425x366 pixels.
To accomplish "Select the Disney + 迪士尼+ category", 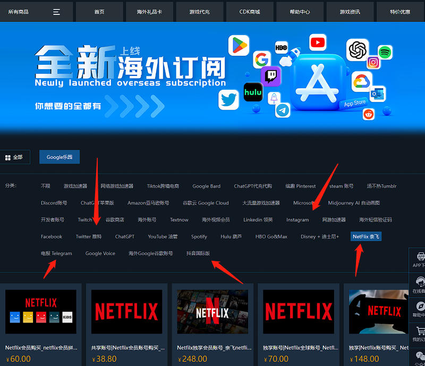I will point(320,237).
